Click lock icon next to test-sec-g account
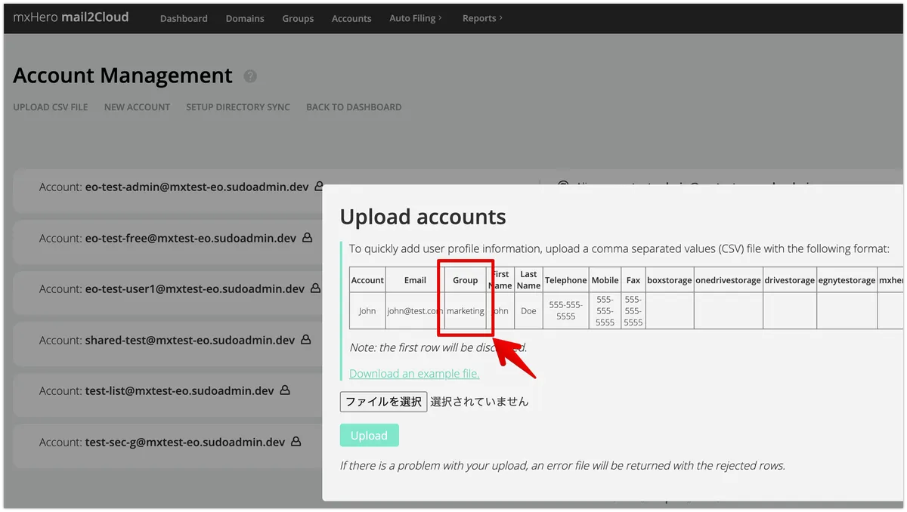 [296, 442]
